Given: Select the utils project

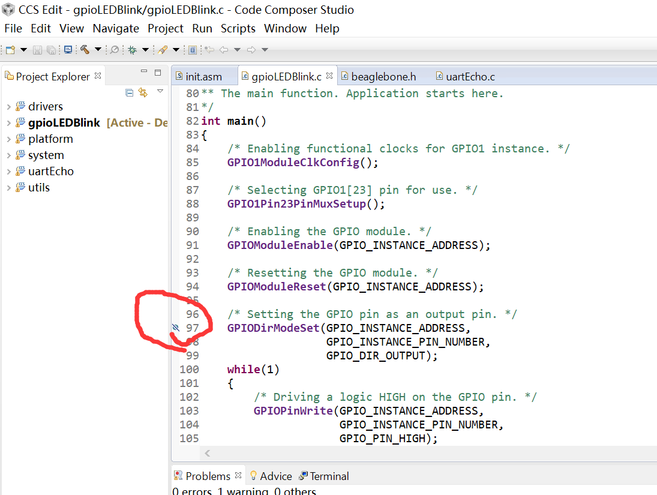Looking at the screenshot, I should pyautogui.click(x=39, y=187).
